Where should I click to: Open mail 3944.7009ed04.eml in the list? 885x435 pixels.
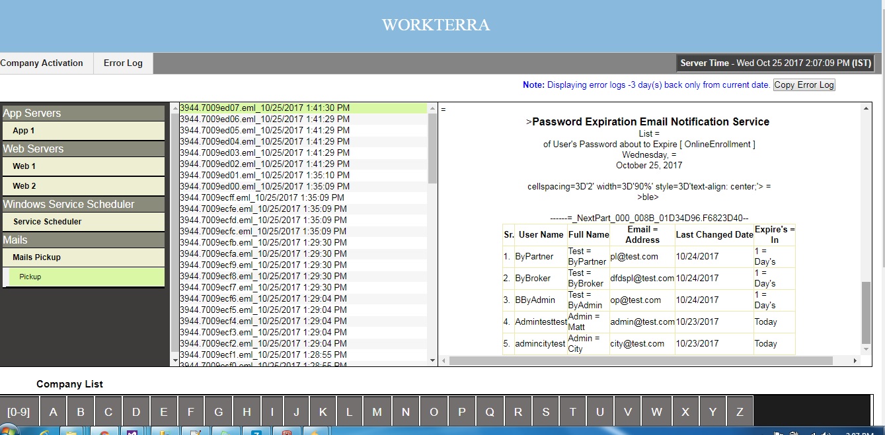coord(303,141)
